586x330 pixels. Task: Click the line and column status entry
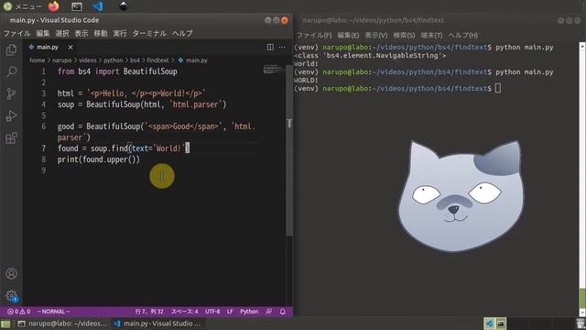[x=149, y=312]
